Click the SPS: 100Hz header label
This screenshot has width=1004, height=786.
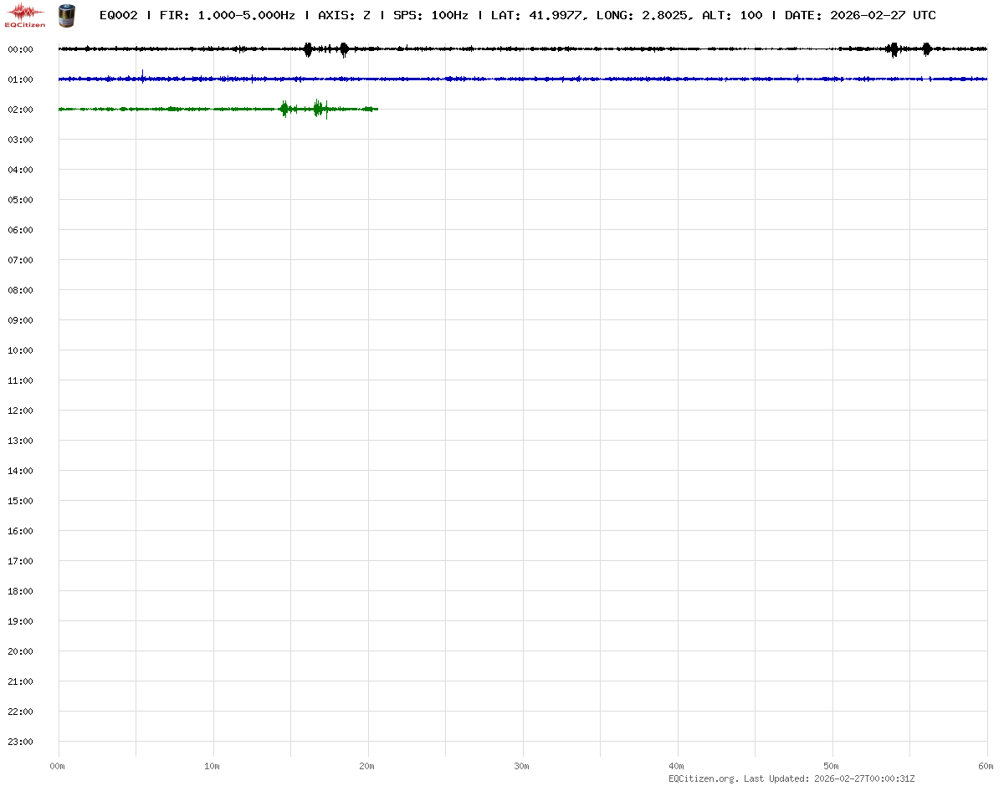(430, 15)
